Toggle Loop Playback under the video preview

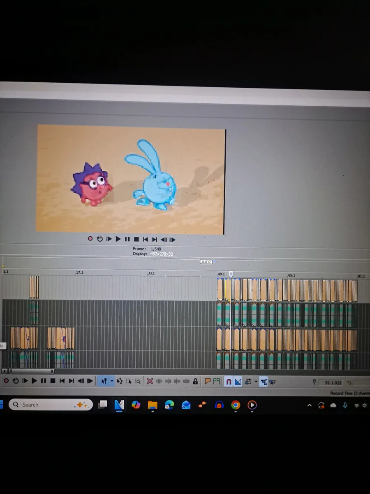(100, 239)
